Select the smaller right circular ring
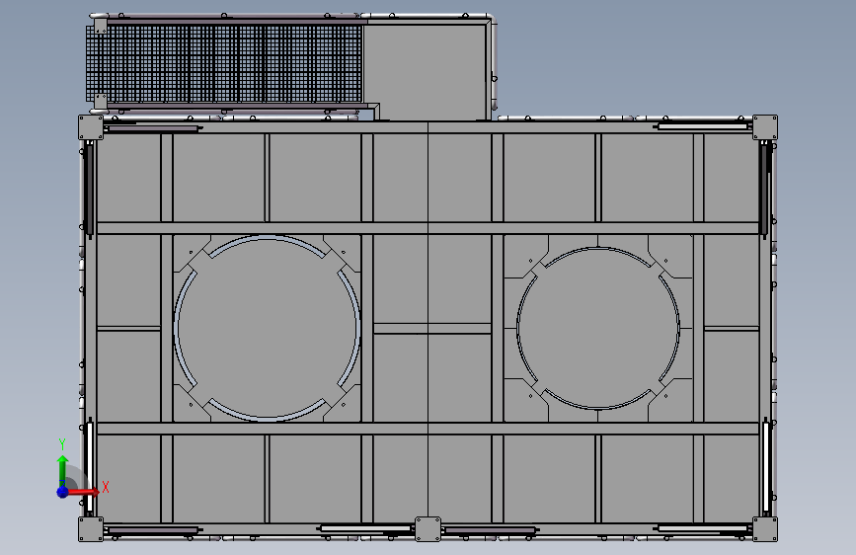The image size is (856, 555). tap(598, 328)
